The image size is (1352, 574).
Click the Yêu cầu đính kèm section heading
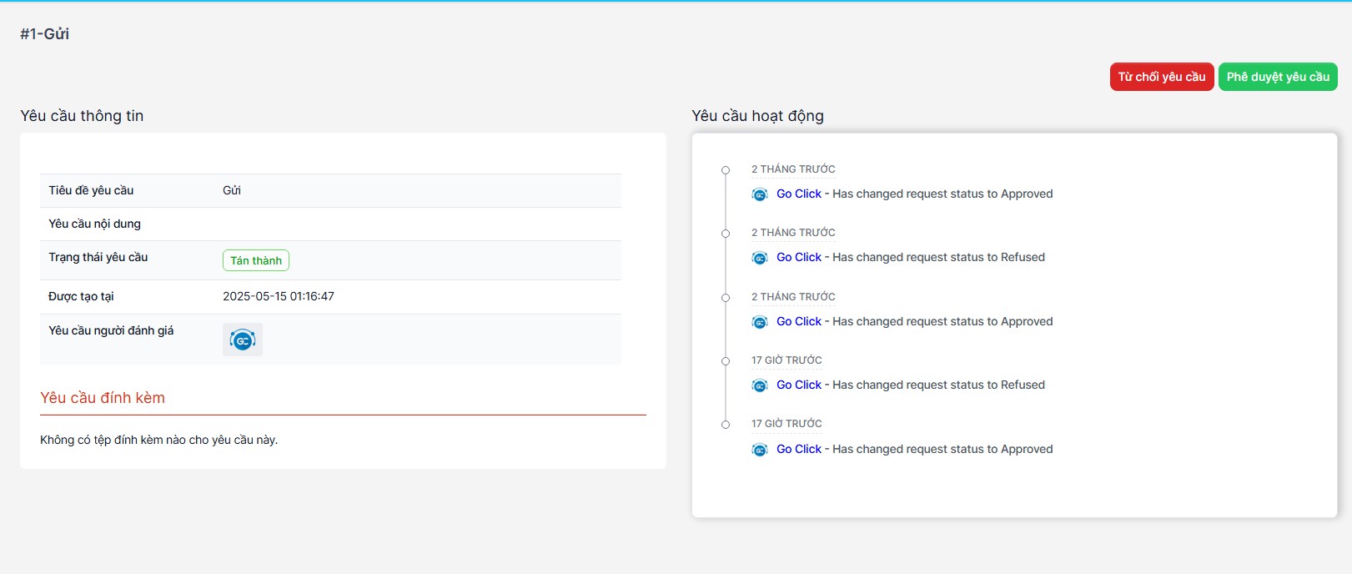click(x=103, y=398)
